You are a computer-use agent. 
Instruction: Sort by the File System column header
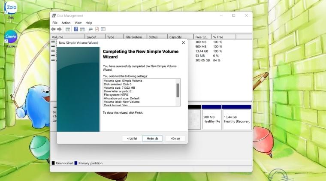(x=135, y=37)
